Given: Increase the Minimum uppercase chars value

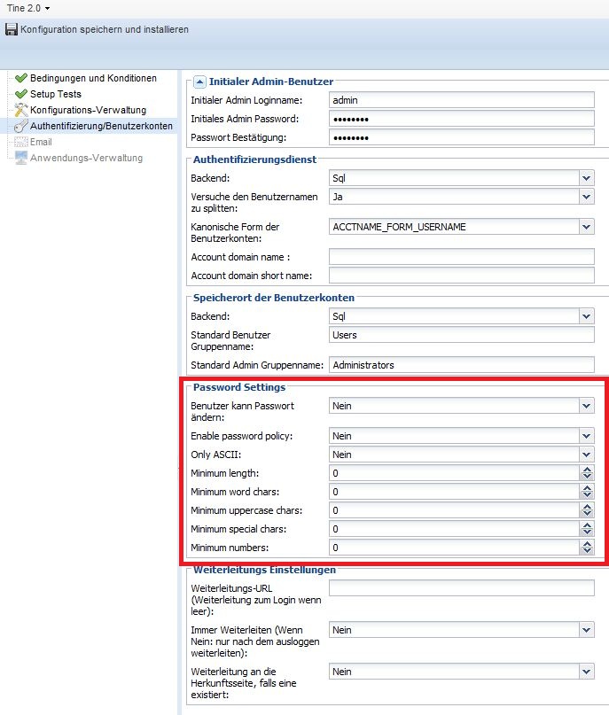Looking at the screenshot, I should [586, 507].
